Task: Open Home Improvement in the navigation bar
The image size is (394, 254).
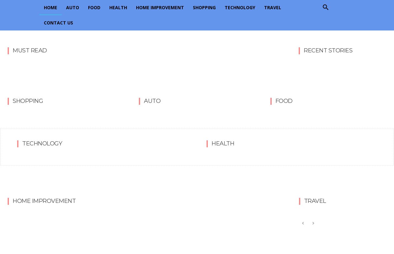Action: tap(160, 8)
